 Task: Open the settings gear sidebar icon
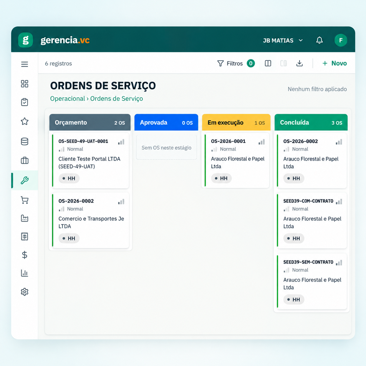tap(25, 292)
